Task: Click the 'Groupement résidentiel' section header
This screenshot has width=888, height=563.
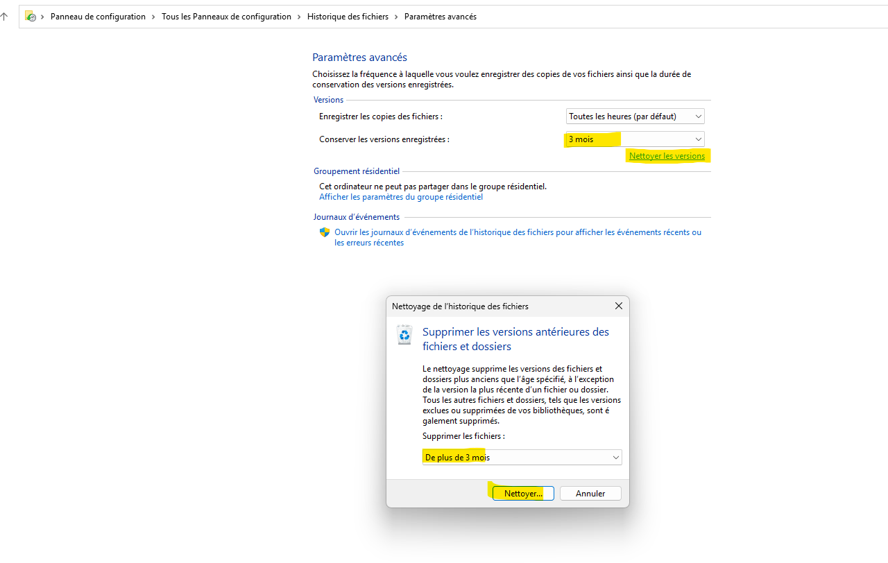Action: pos(357,171)
